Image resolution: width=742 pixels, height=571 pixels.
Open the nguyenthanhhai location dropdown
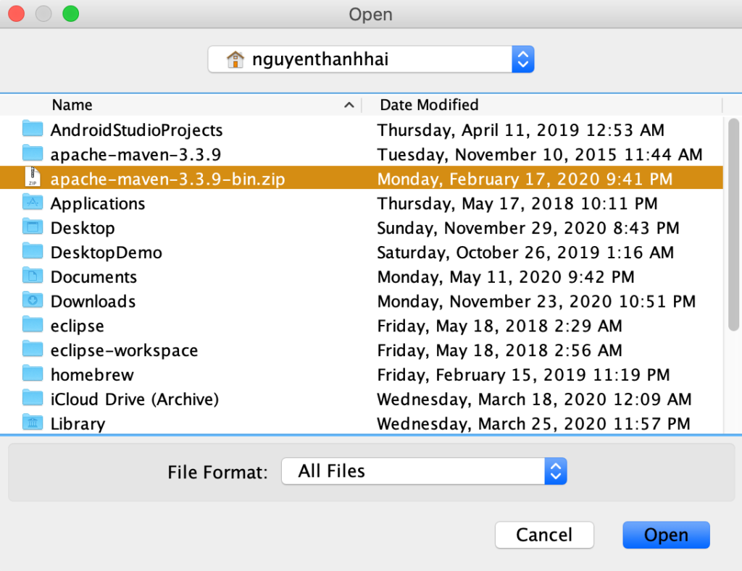(x=522, y=59)
